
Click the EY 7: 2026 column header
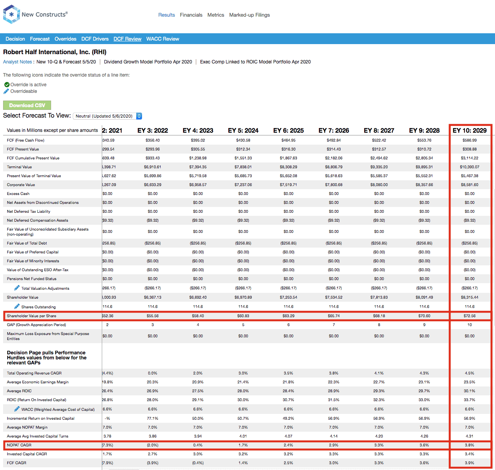pyautogui.click(x=334, y=130)
